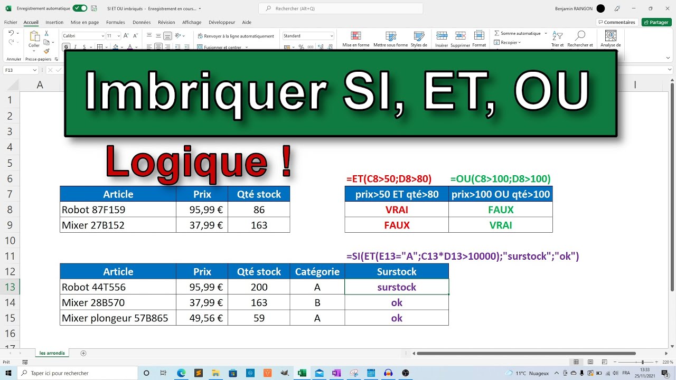Switch to the Mise en page tab
This screenshot has height=380, width=676.
click(x=84, y=22)
